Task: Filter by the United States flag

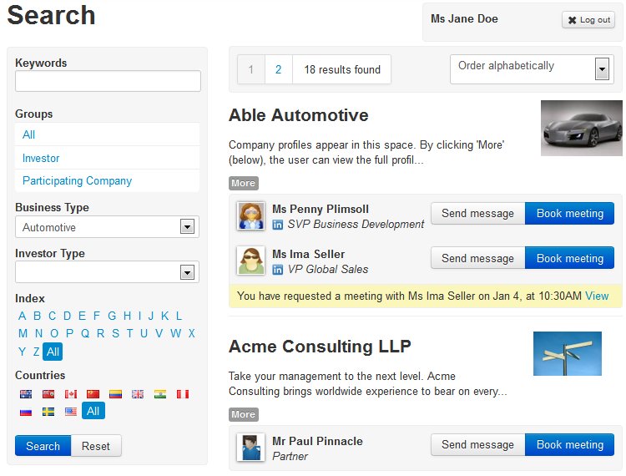Action: pos(71,412)
